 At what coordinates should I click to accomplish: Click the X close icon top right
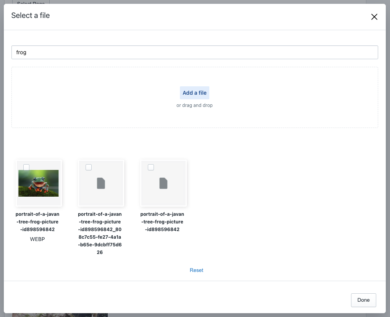[374, 17]
